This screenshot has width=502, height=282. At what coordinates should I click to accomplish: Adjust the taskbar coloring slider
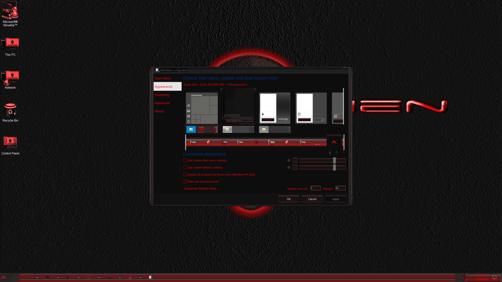pyautogui.click(x=335, y=167)
